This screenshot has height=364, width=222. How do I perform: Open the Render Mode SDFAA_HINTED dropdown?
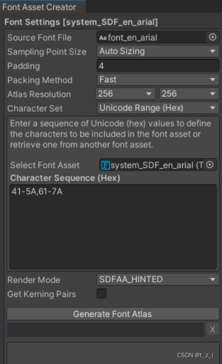(158, 280)
